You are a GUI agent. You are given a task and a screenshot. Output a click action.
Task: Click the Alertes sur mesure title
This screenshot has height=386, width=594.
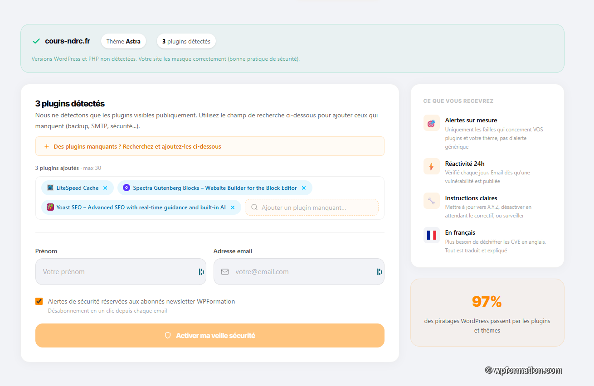coord(471,120)
